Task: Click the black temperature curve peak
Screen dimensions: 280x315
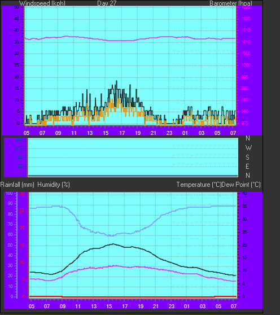Action: pyautogui.click(x=113, y=244)
